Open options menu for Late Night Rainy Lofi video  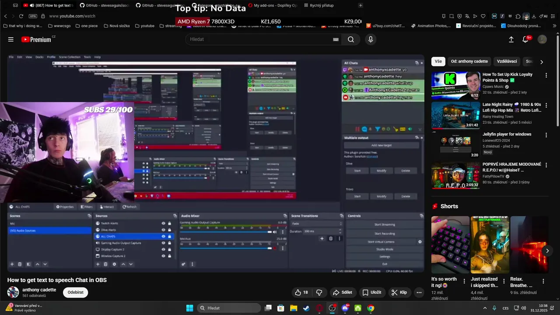546,105
